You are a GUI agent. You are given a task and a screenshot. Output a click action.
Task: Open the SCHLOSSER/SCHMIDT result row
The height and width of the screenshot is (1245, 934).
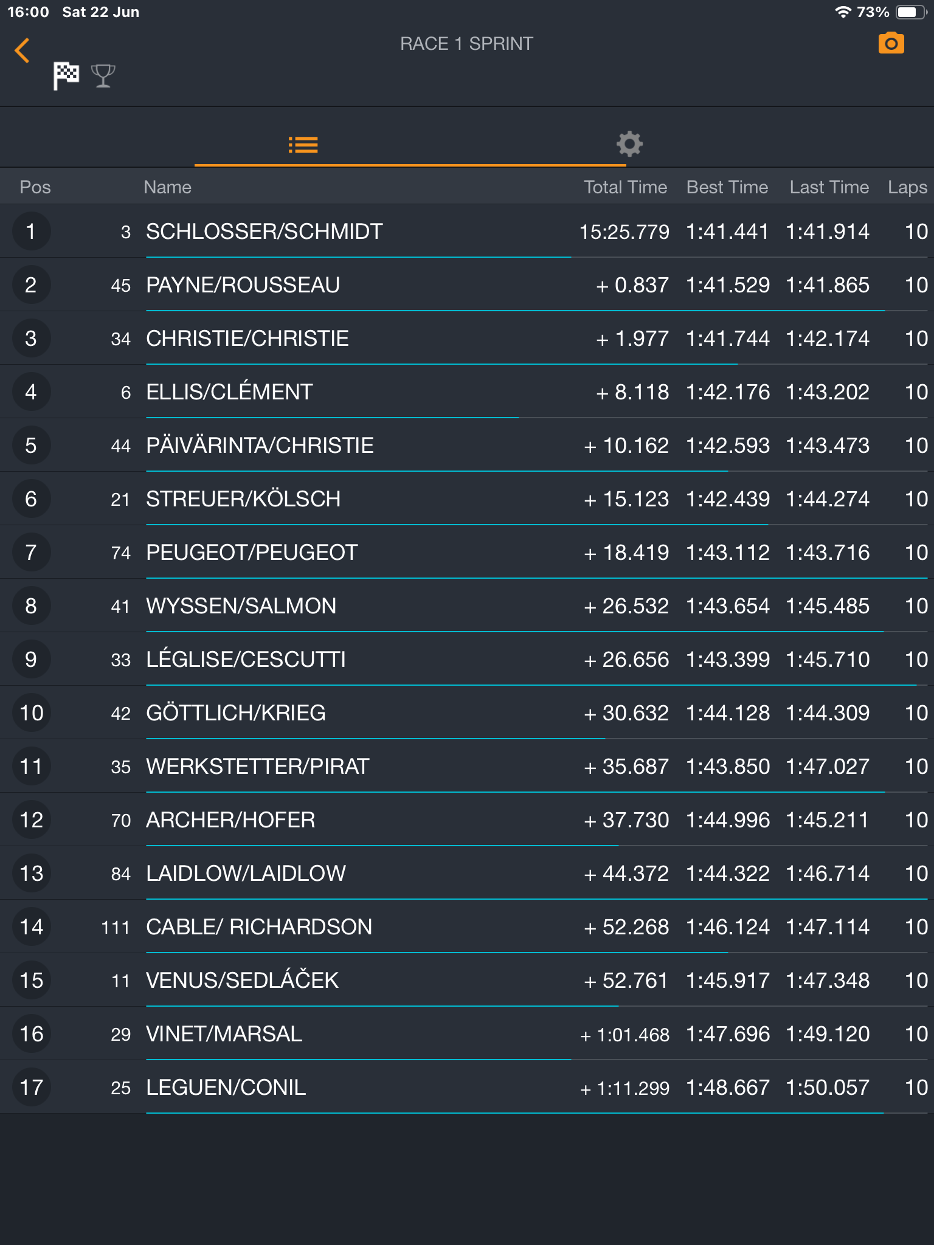(467, 231)
